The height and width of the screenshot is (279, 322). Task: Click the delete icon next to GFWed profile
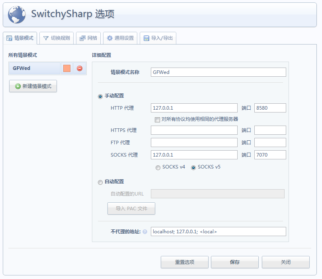point(79,68)
